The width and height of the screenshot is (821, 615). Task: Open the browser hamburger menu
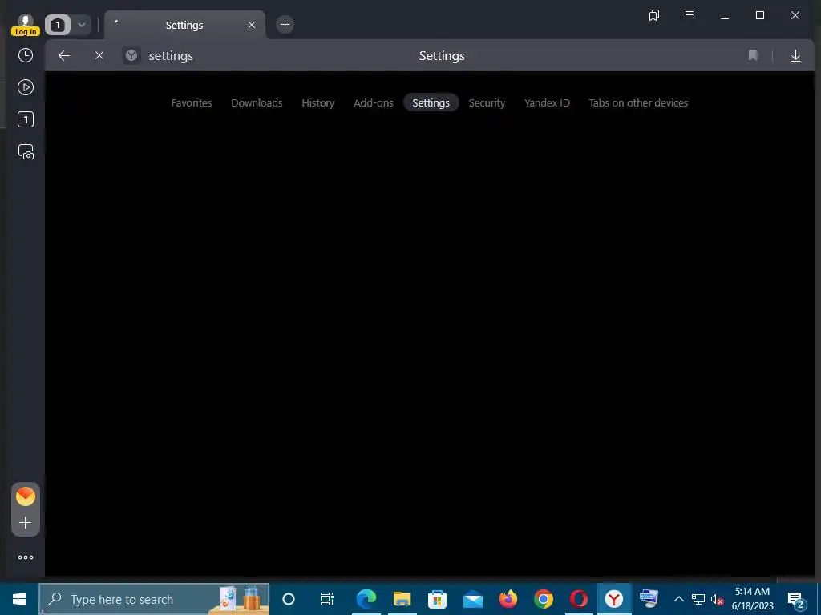690,15
